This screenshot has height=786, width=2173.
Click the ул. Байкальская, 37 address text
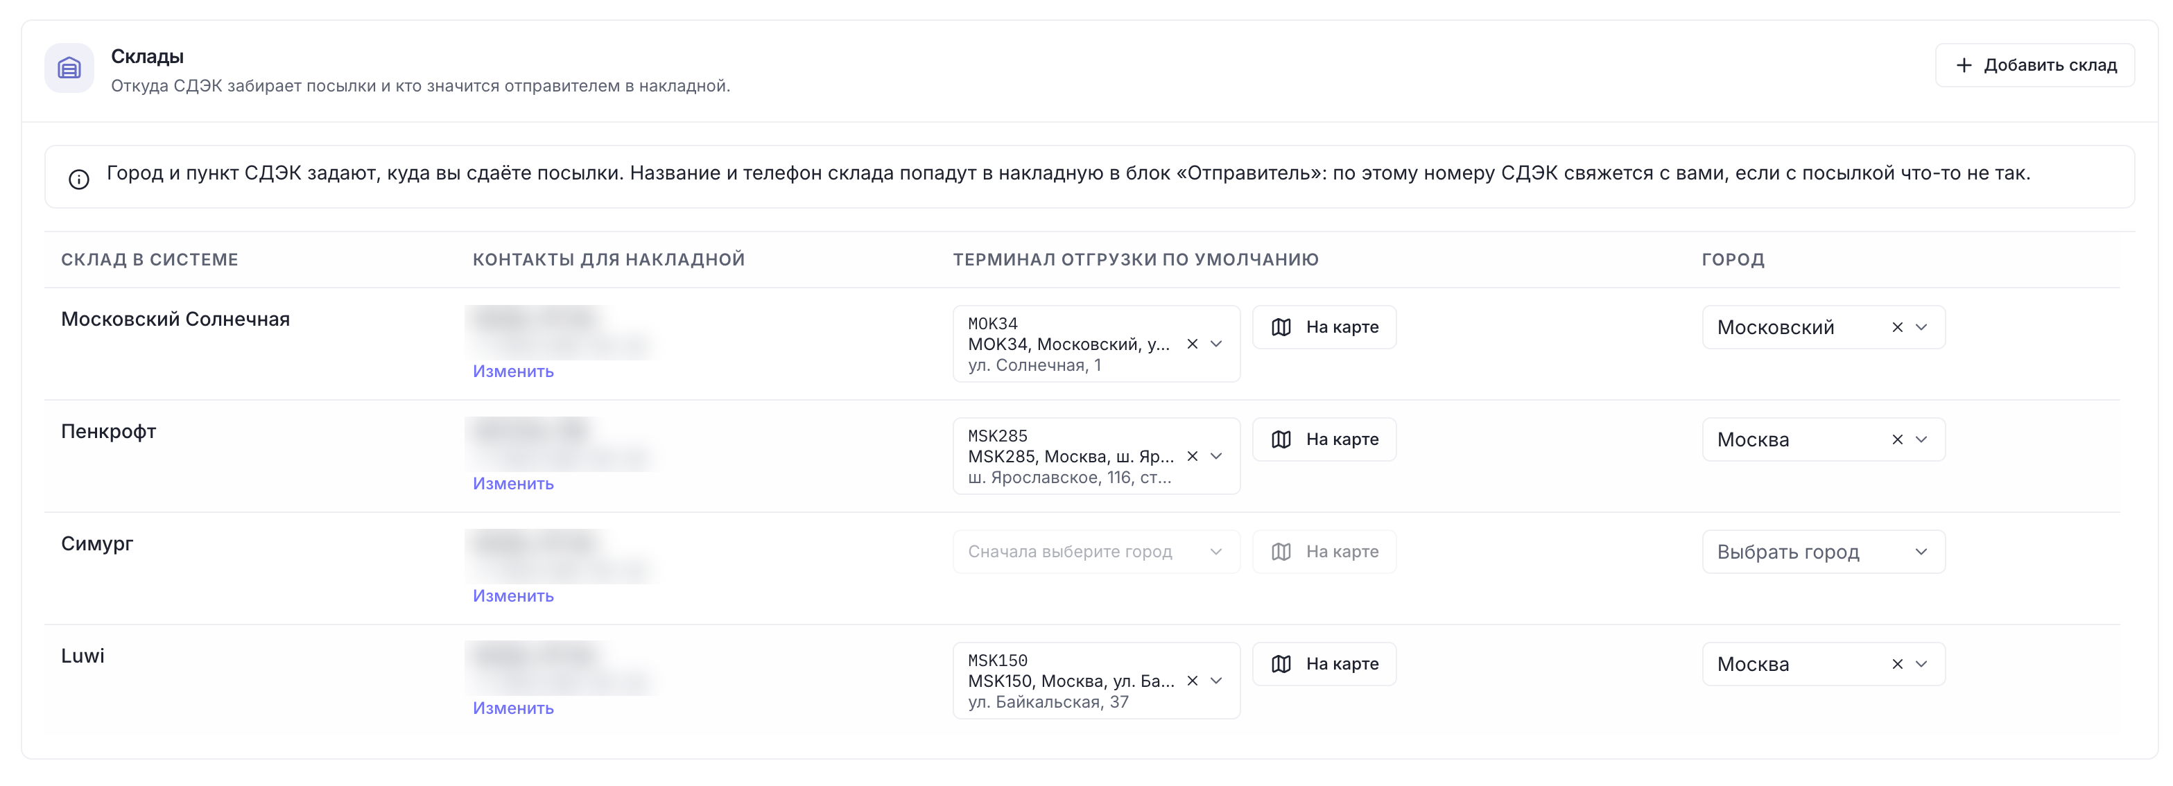point(1048,701)
